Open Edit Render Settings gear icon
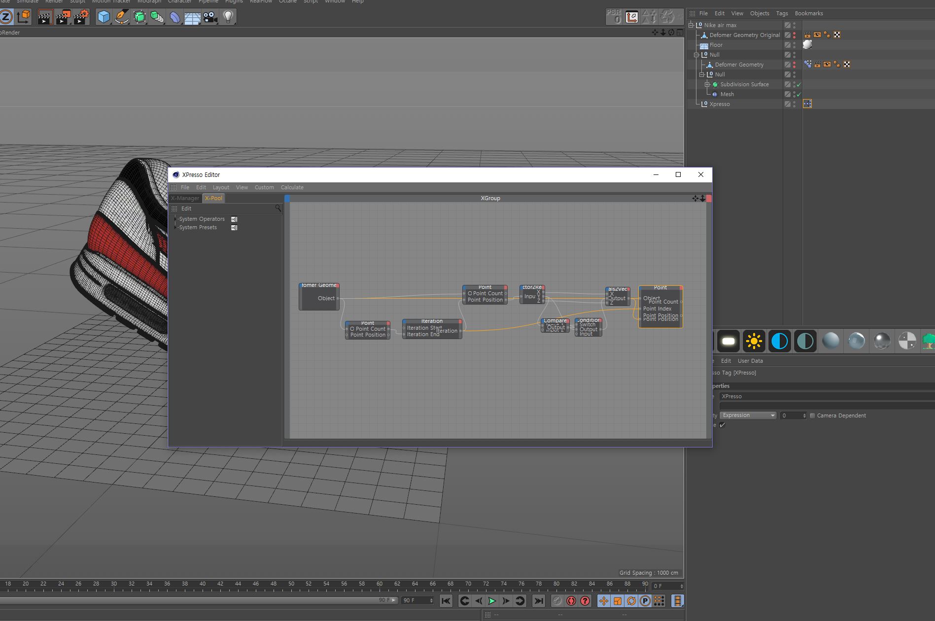Image resolution: width=935 pixels, height=621 pixels. click(x=81, y=17)
